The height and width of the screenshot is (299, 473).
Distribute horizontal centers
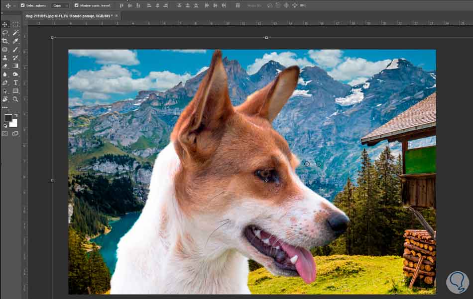pyautogui.click(x=216, y=5)
